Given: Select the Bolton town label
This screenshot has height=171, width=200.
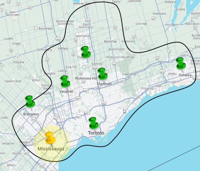Looking at the screenshot, I should (37, 80).
